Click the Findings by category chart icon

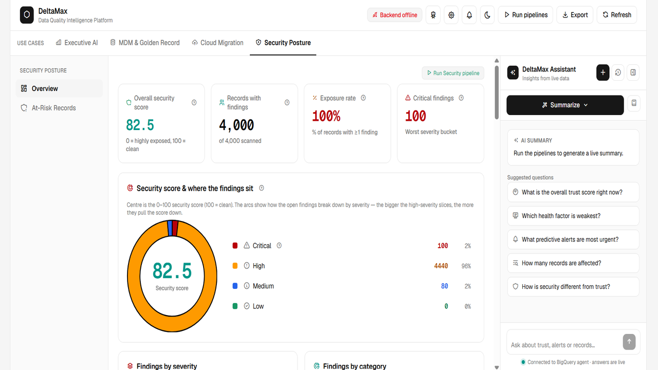(x=317, y=366)
